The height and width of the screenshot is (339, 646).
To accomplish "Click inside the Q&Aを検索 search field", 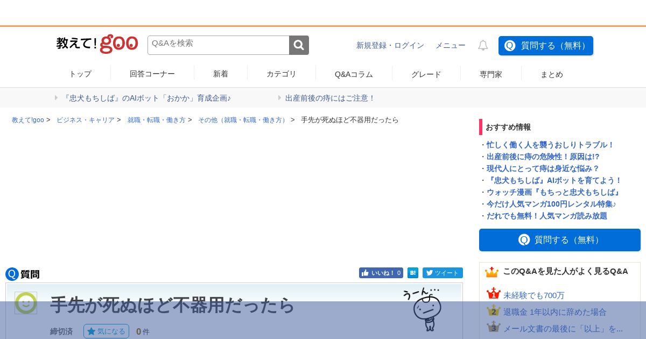I will (218, 45).
